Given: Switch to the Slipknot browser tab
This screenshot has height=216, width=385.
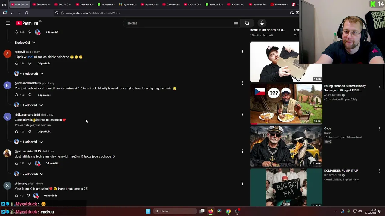Looking at the screenshot, I should pyautogui.click(x=149, y=4).
